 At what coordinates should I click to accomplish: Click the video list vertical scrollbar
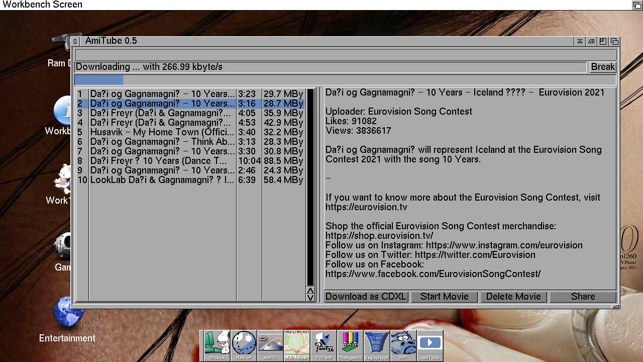[310, 188]
